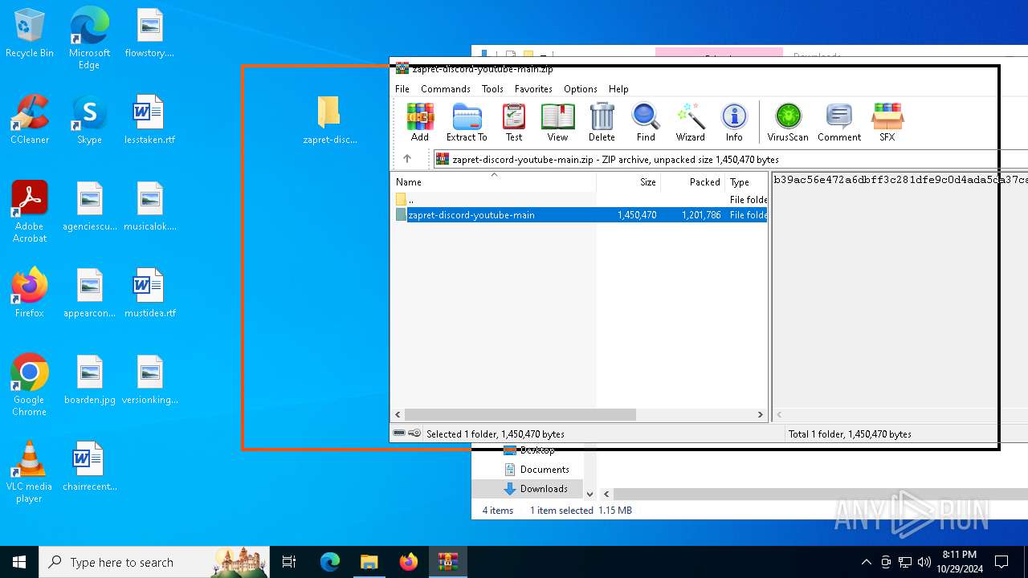Sort by Packed column header
The height and width of the screenshot is (578, 1028).
(692, 182)
